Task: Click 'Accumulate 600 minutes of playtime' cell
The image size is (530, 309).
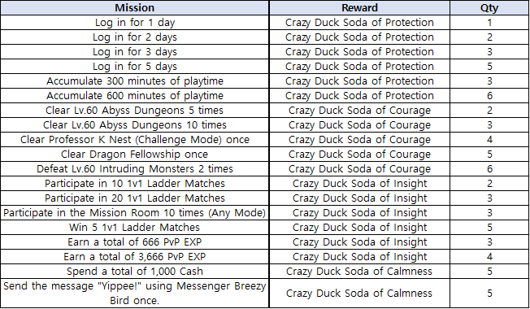Action: pos(134,96)
